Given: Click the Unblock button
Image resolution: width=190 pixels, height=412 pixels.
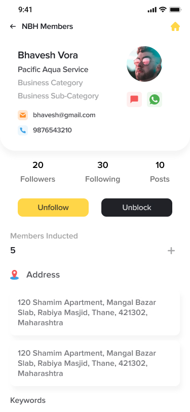Looking at the screenshot, I should (137, 208).
